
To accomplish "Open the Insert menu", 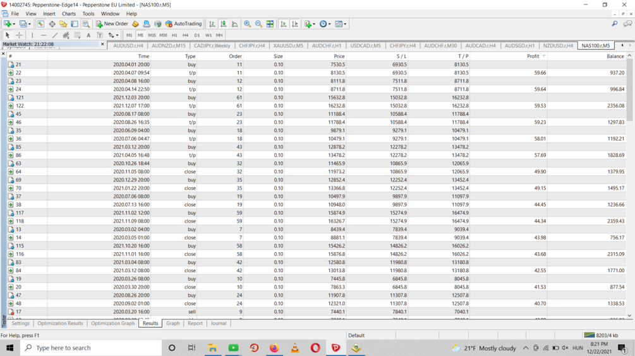I will 49,14.
